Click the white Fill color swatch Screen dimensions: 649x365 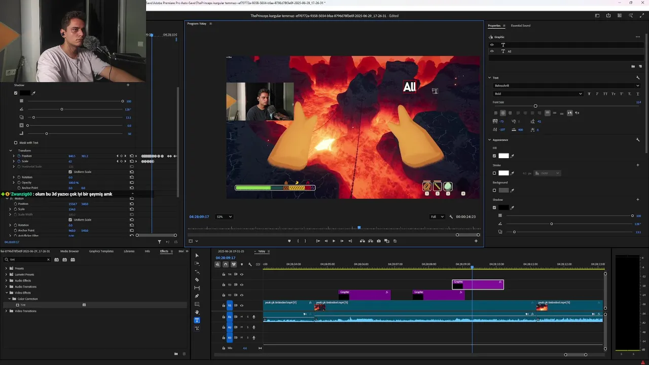[x=503, y=156]
